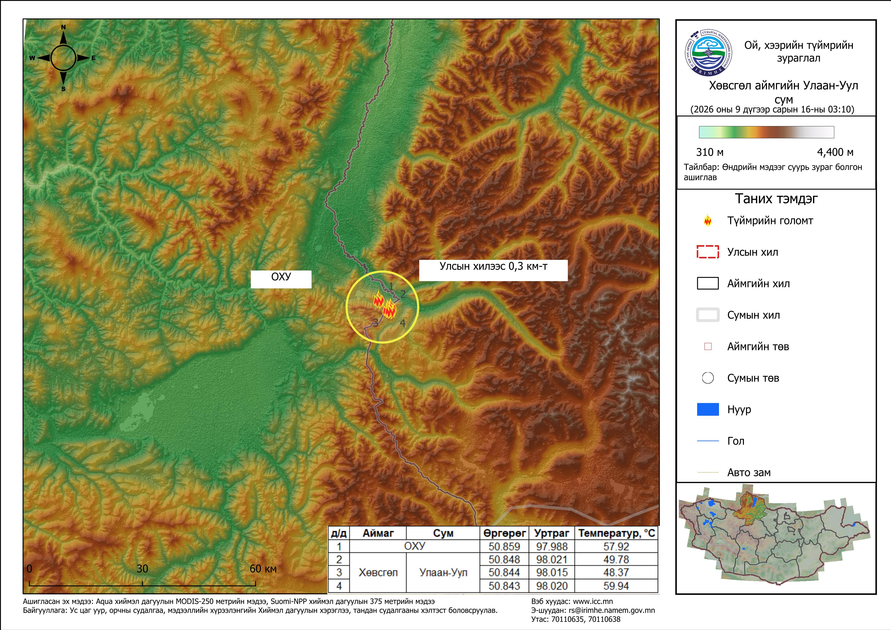Click the red dashed state border symbol
Viewport: 891px width, 630px height.
tap(708, 252)
